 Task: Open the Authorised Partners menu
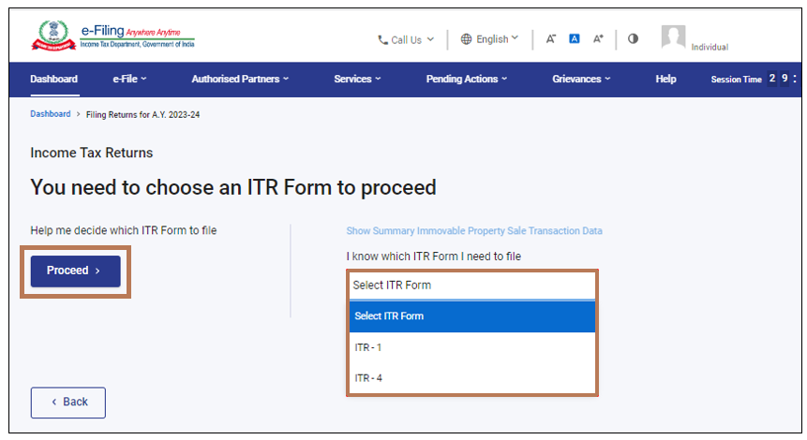pos(240,80)
